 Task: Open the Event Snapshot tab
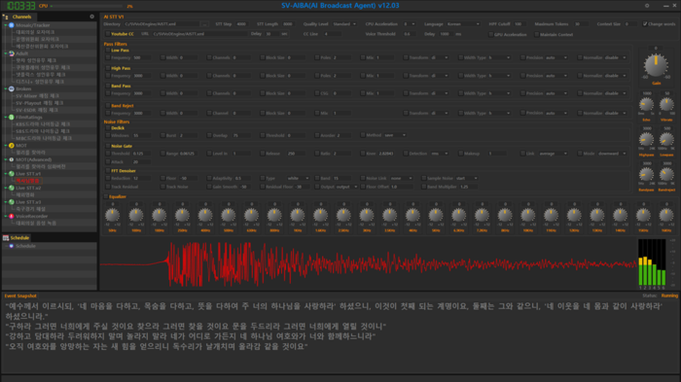click(x=20, y=295)
